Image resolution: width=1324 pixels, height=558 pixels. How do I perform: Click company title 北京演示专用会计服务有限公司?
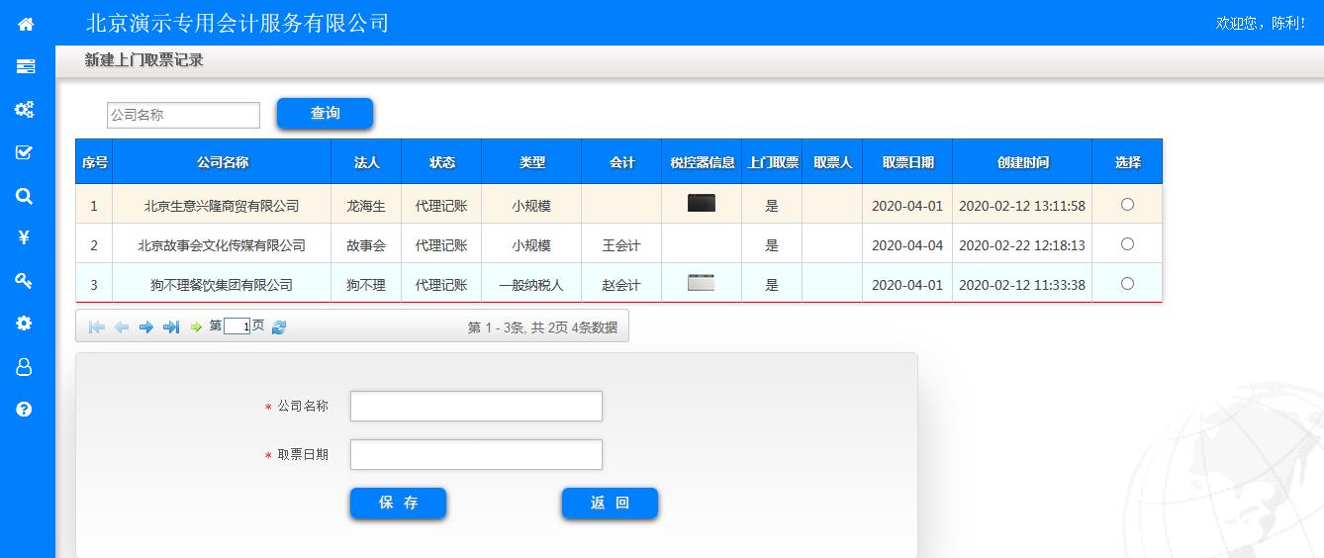coord(237,23)
